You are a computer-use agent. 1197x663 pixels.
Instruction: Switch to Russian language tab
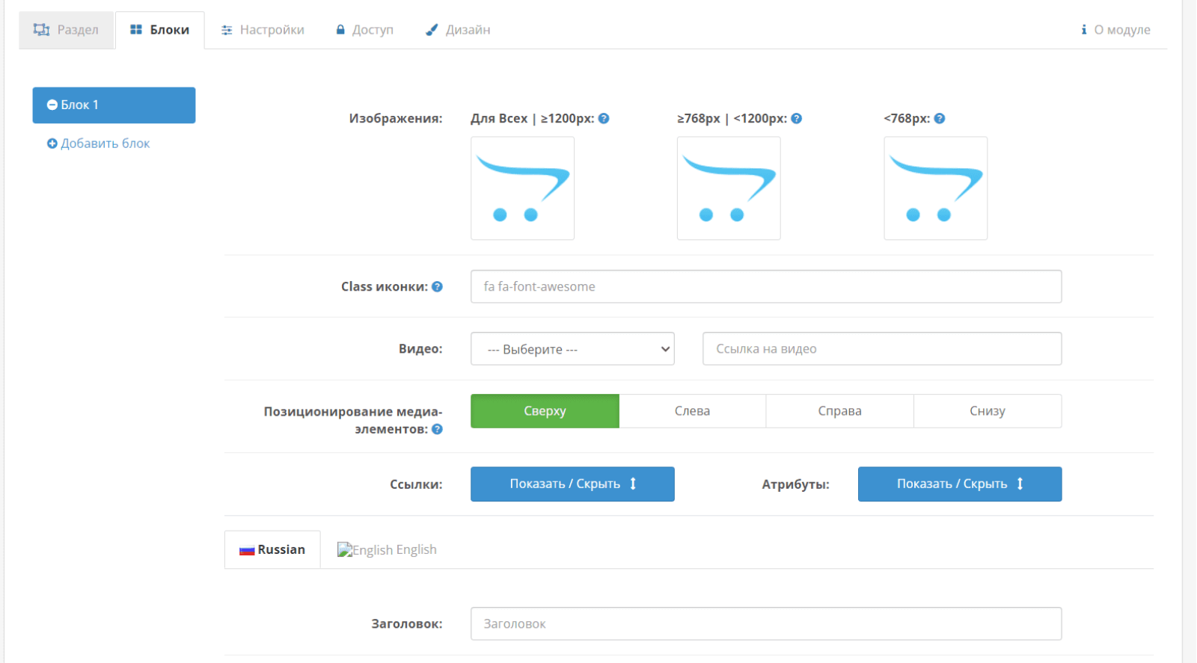point(272,550)
